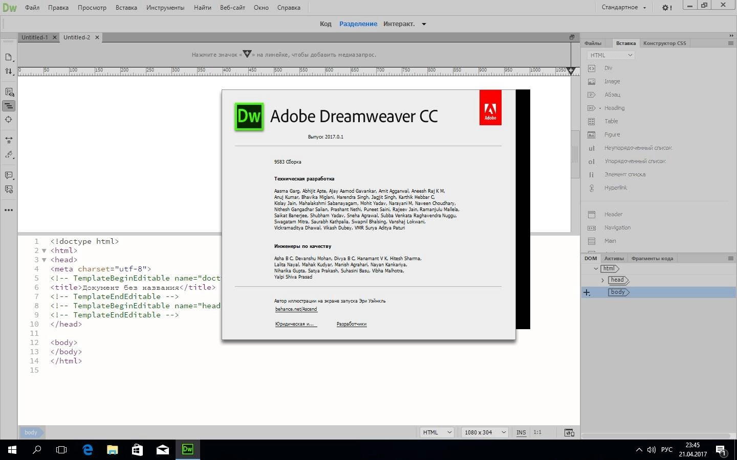Viewport: 737px width, 460px height.
Task: Switch to Интеракт. live view
Action: [399, 24]
